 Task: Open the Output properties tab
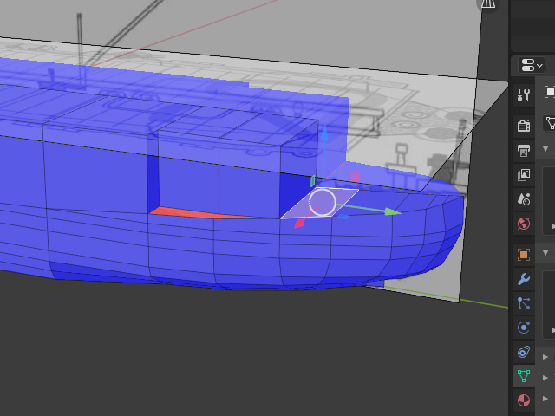[524, 150]
